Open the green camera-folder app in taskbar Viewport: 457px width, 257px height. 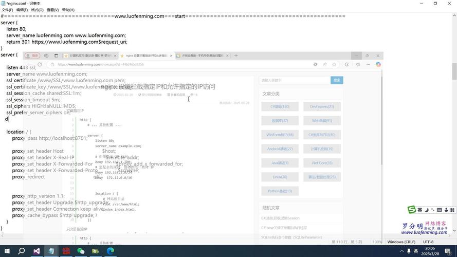(x=96, y=251)
